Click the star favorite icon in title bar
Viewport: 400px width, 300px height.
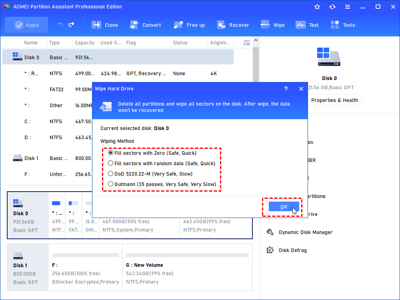pos(317,7)
